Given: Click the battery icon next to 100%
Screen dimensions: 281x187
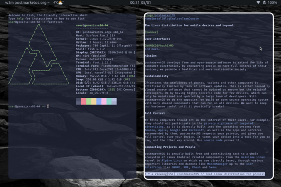Looking at the screenshot, I should pos(265,2).
